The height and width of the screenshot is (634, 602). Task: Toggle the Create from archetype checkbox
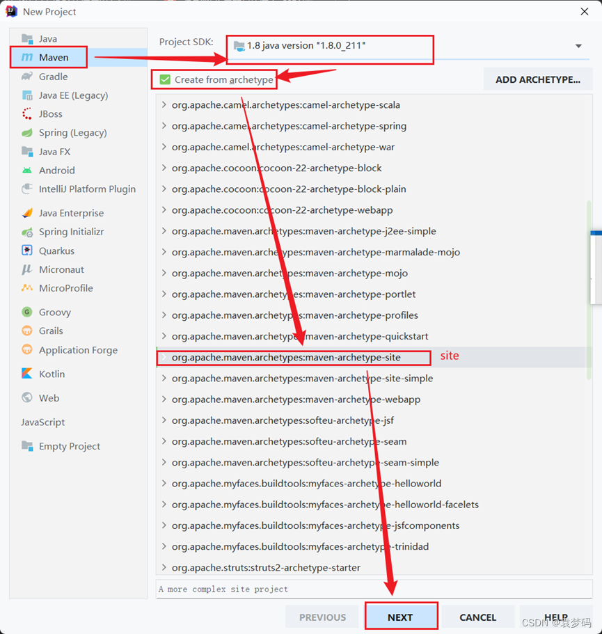165,79
